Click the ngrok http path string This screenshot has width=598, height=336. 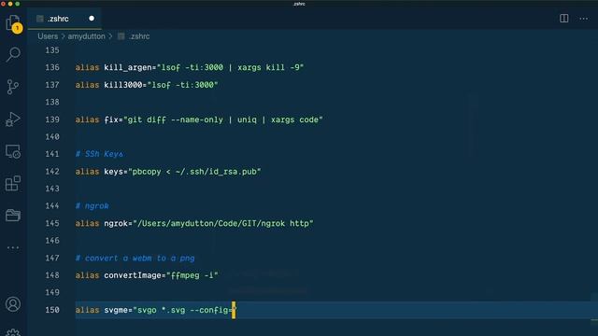click(223, 223)
